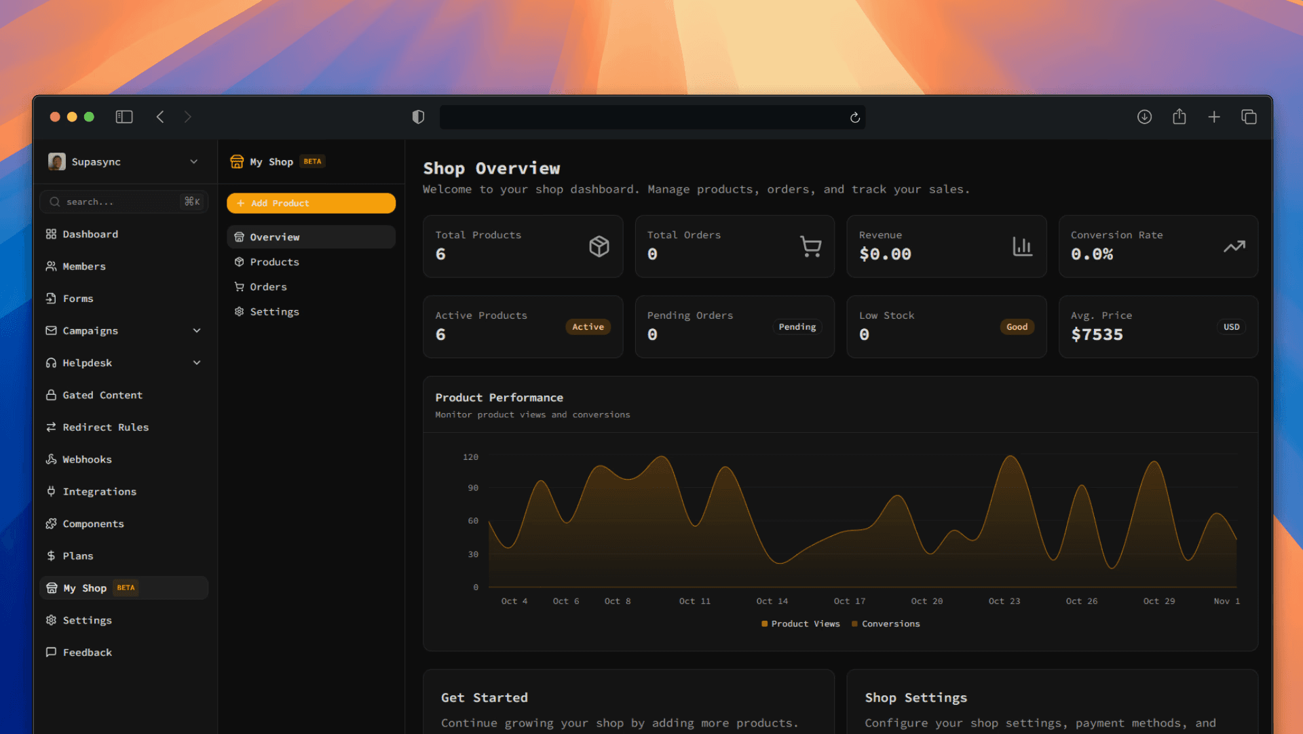Expand the Helpdesk submenu chevron

pos(197,363)
